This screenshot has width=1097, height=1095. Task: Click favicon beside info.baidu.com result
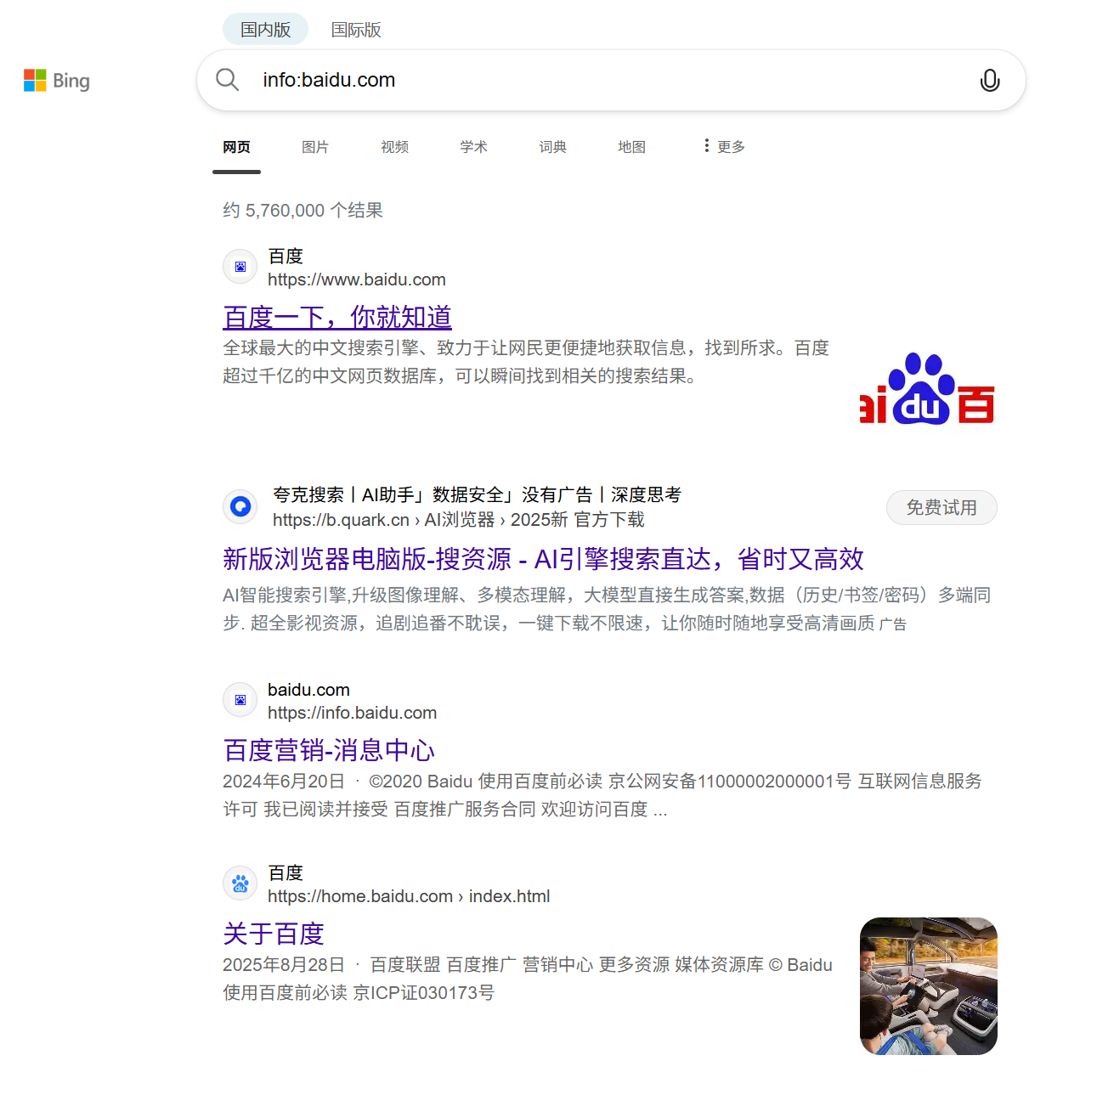[240, 700]
